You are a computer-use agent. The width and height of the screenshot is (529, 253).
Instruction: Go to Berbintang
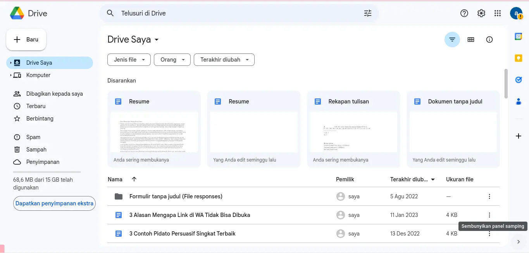[x=50, y=119]
